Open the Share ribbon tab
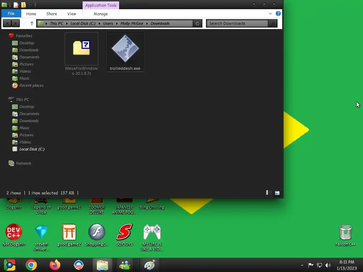The height and width of the screenshot is (272, 363). 52,14
